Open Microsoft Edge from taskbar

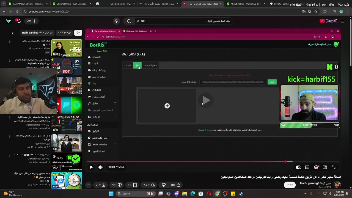pyautogui.click(x=193, y=194)
